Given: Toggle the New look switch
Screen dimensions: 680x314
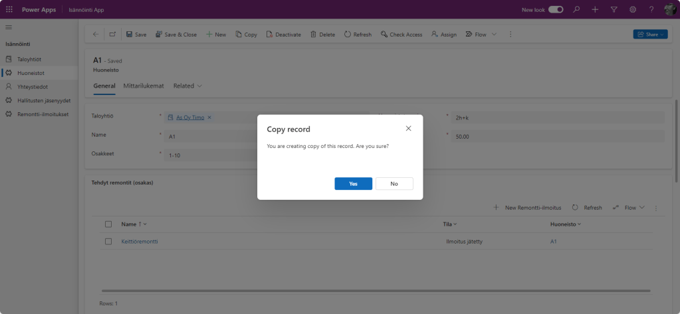Looking at the screenshot, I should point(556,9).
